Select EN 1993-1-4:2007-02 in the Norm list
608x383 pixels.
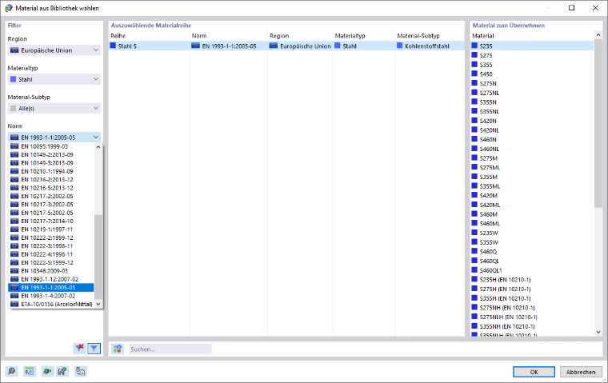click(51, 296)
